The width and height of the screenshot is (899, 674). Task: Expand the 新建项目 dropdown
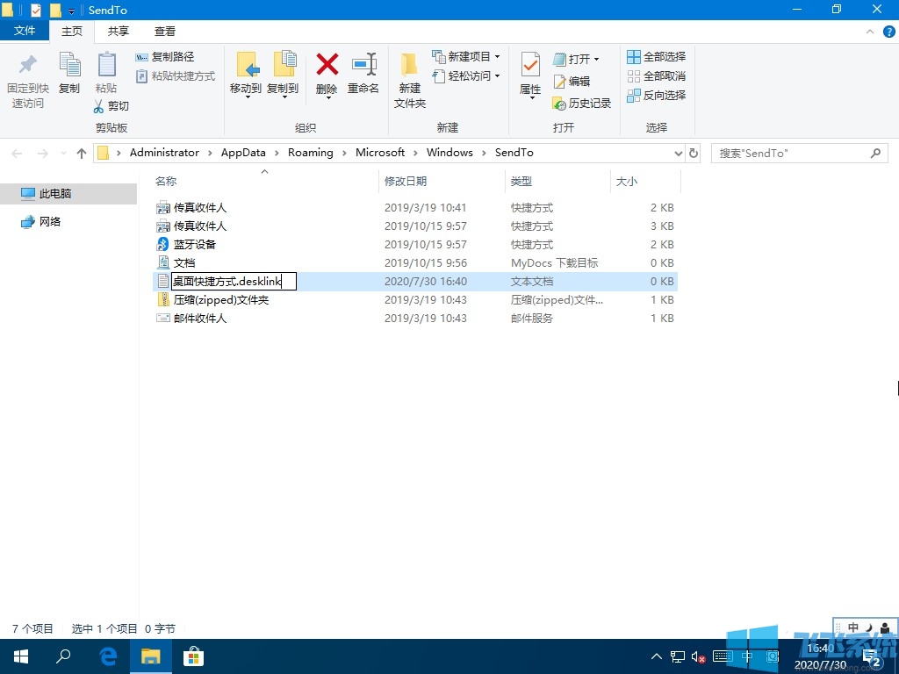pos(466,56)
